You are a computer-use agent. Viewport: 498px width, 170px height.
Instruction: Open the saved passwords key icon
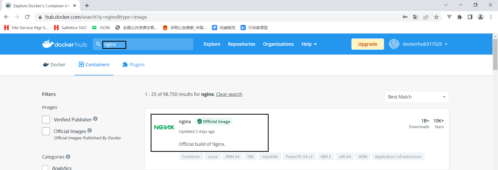(x=405, y=17)
